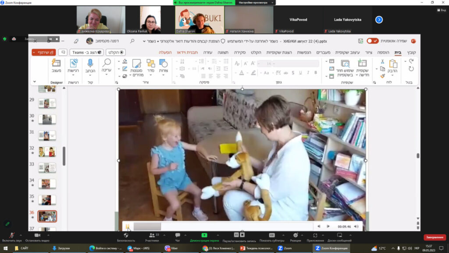This screenshot has height=253, width=449.
Task: Unmute microphone in Zoom toolbar
Action: coord(11,235)
